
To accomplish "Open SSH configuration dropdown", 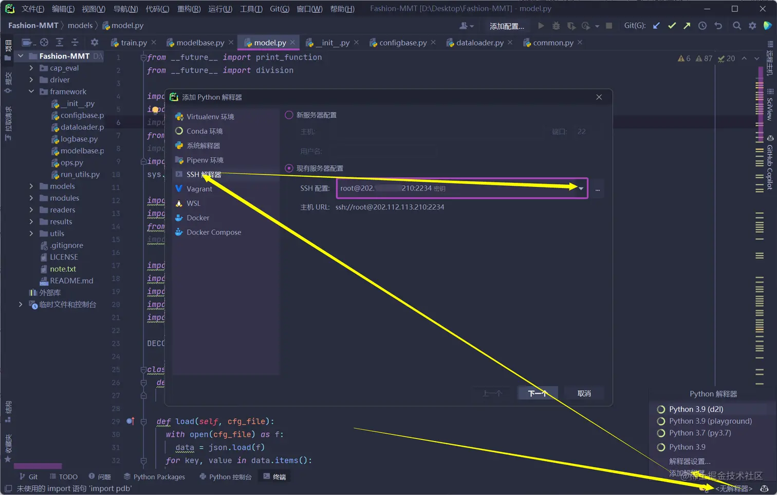I will 581,188.
